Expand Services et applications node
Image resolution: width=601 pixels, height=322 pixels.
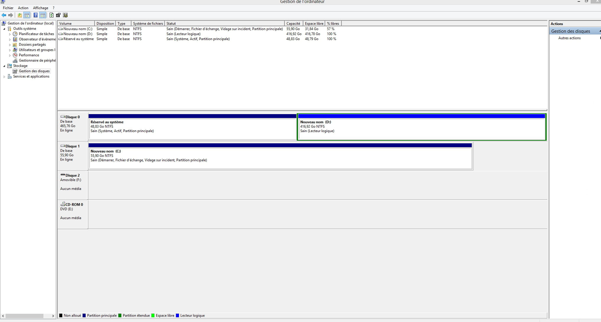(x=4, y=77)
